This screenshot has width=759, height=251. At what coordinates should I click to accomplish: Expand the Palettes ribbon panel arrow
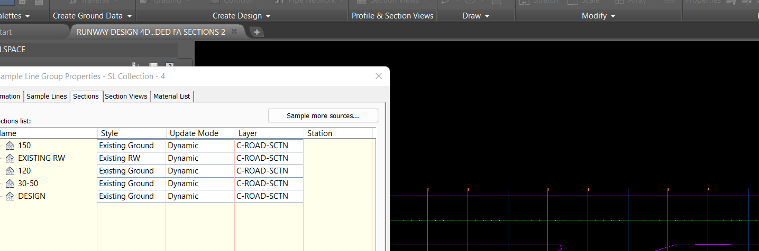pos(27,16)
